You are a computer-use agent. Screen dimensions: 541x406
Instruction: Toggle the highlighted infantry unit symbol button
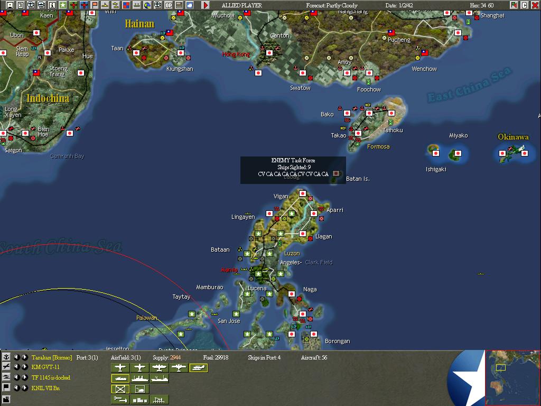120,389
